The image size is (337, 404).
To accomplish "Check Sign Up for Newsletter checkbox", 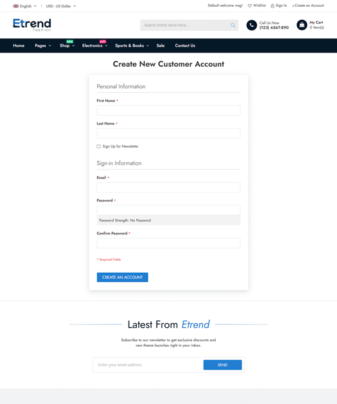I will [x=98, y=146].
